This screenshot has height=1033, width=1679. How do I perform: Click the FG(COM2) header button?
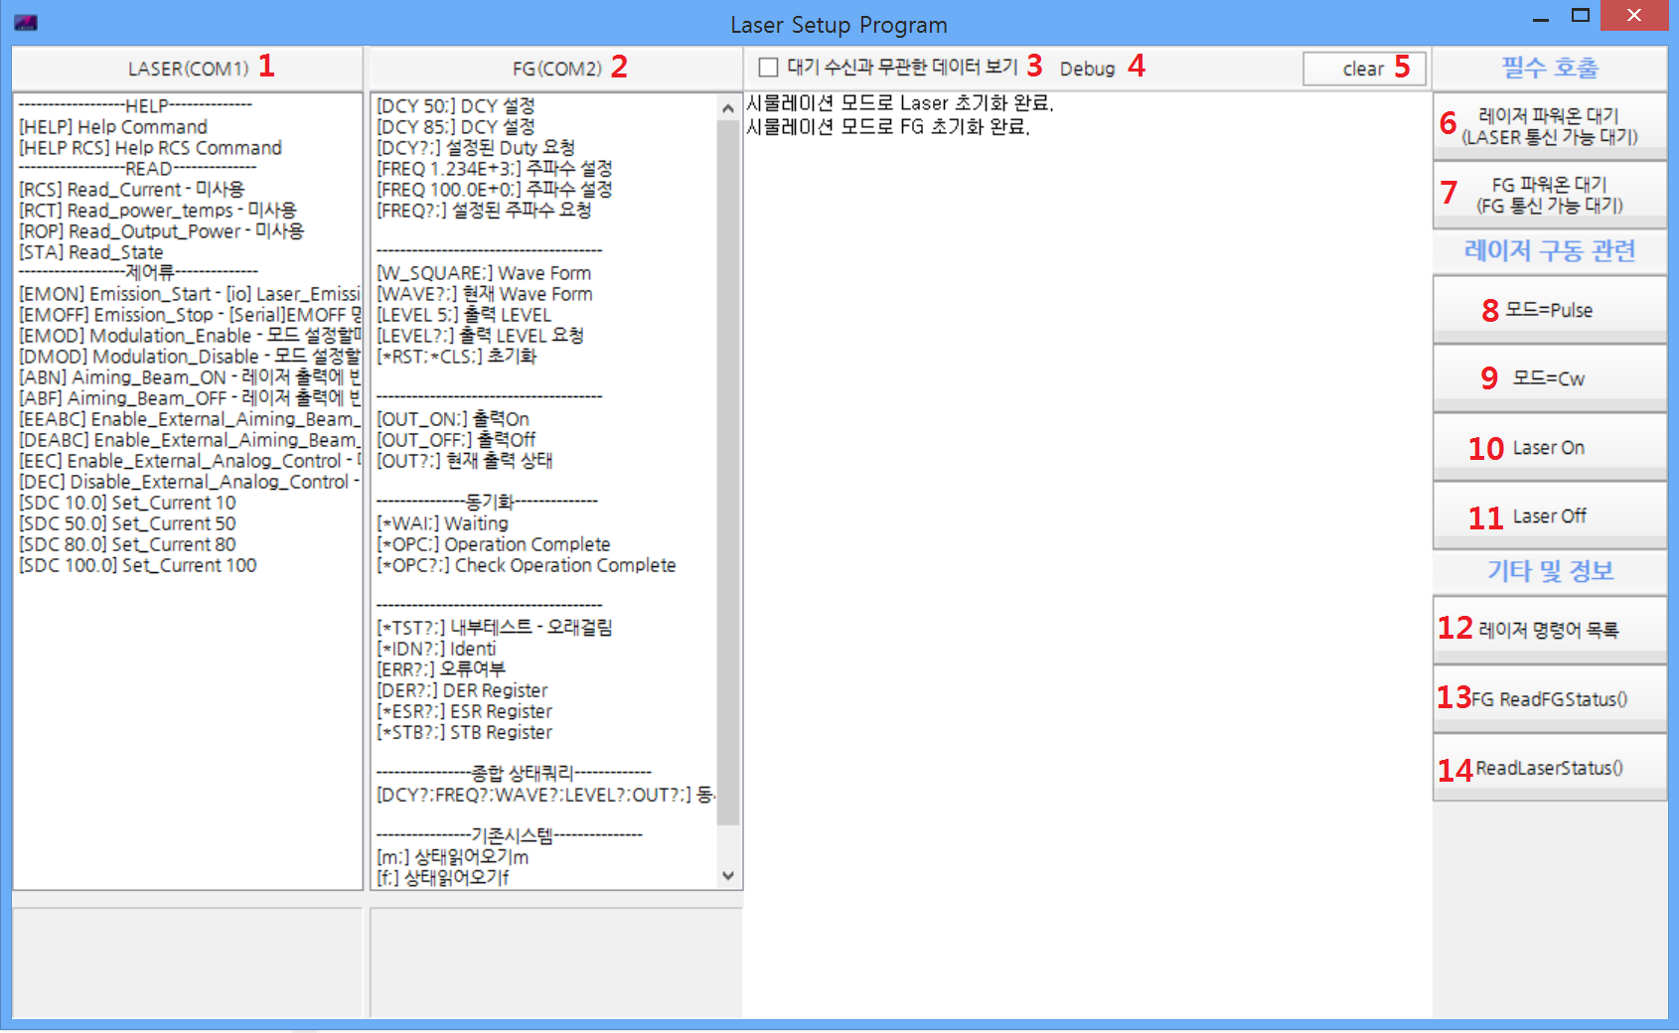coord(555,69)
